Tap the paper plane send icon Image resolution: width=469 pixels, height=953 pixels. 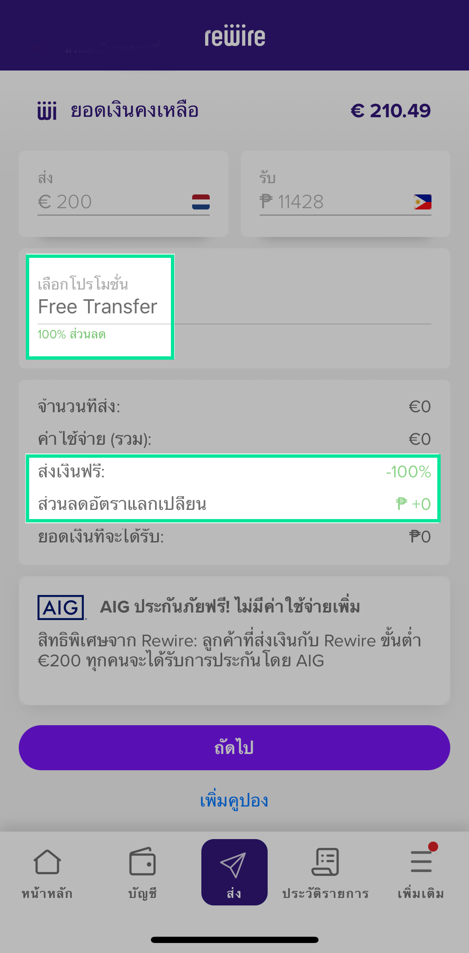tap(233, 864)
